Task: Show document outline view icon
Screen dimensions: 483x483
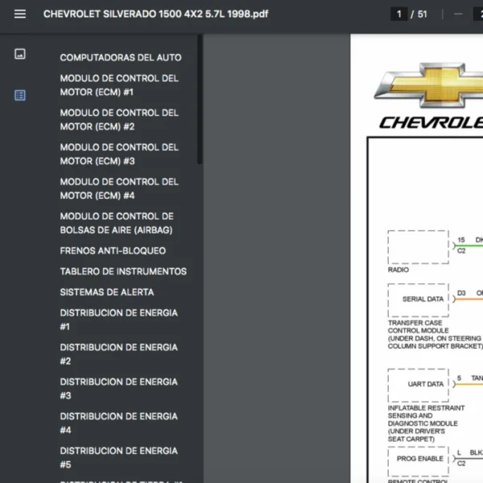Action: [20, 95]
